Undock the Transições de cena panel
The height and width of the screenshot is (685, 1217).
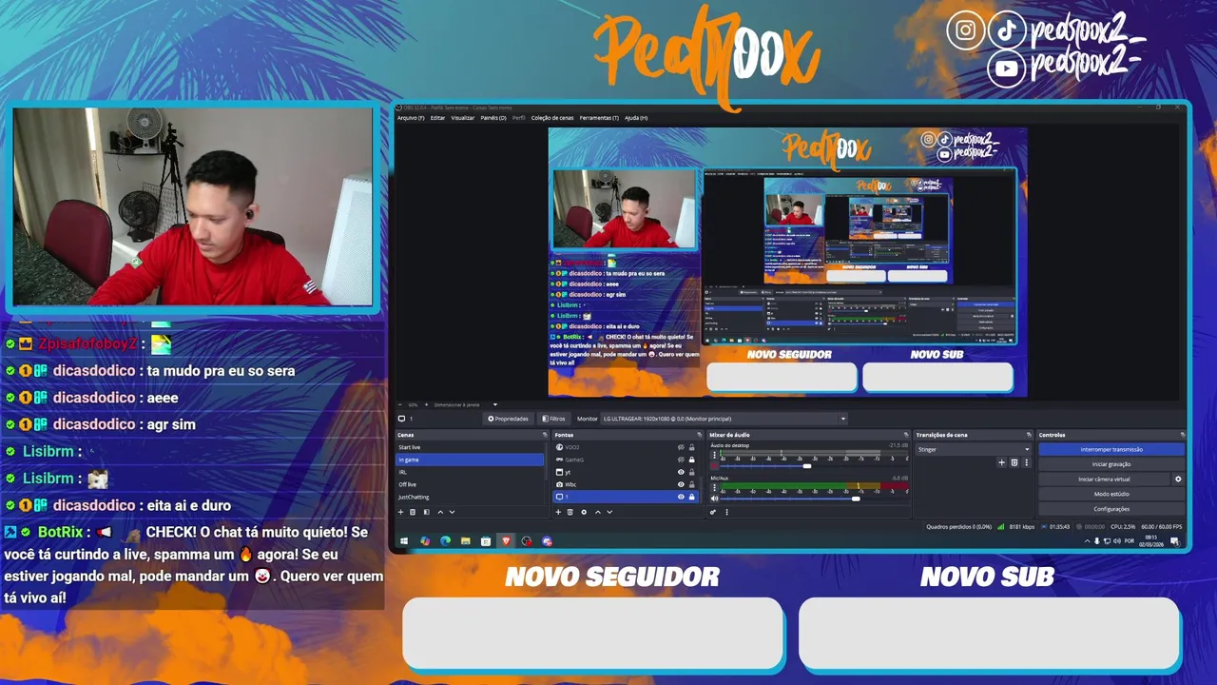1029,435
